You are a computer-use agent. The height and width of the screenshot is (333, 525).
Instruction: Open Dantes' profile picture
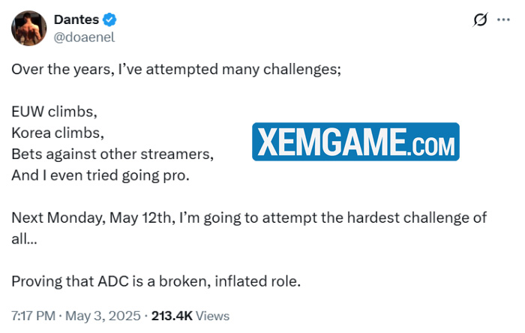(x=30, y=28)
